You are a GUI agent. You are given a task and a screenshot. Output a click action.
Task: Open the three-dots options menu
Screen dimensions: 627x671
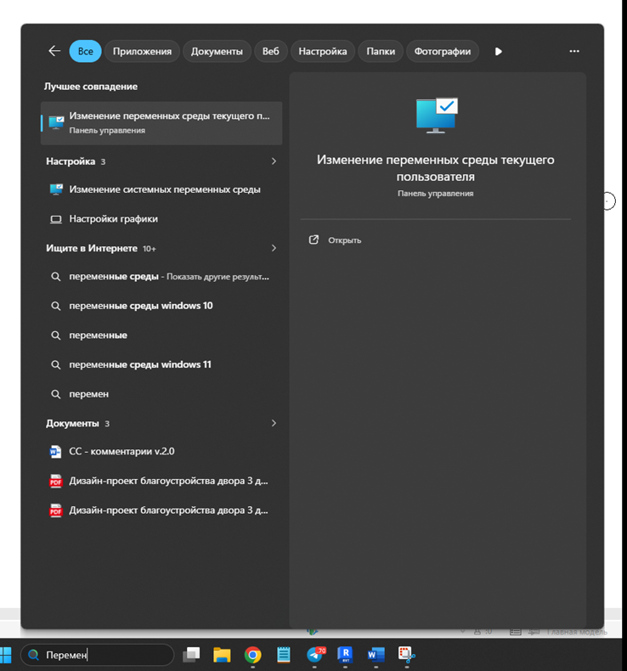pyautogui.click(x=574, y=51)
